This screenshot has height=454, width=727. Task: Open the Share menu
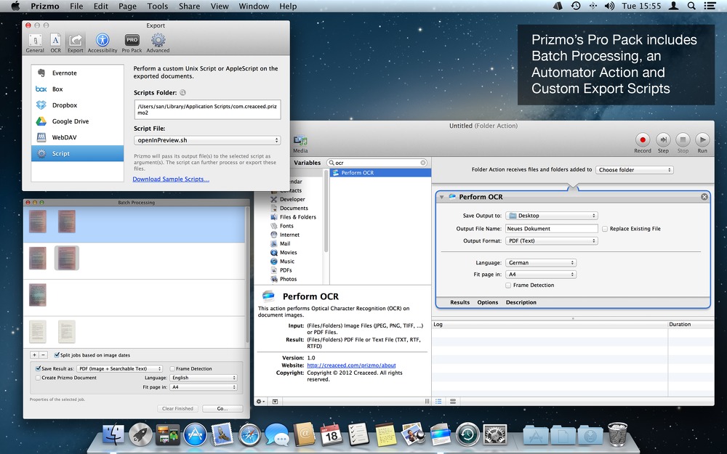coord(189,6)
